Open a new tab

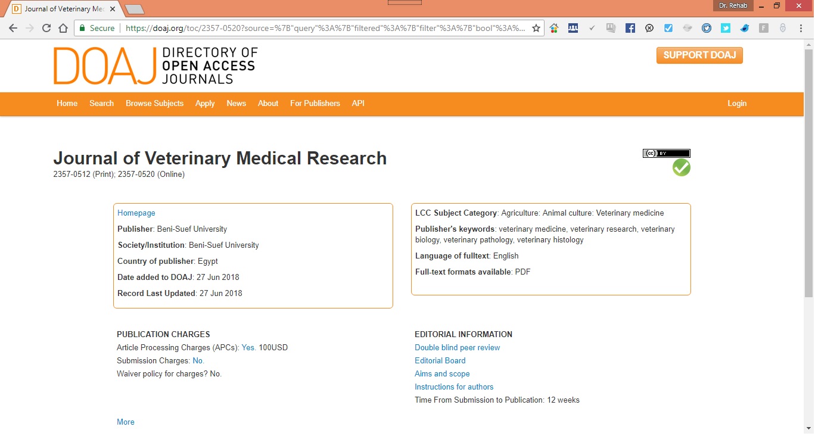point(135,10)
